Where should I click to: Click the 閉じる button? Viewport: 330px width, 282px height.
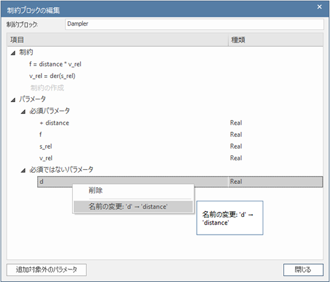[x=303, y=270]
